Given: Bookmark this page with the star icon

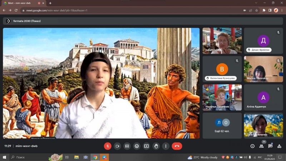Looking at the screenshot, I should click(257, 10).
